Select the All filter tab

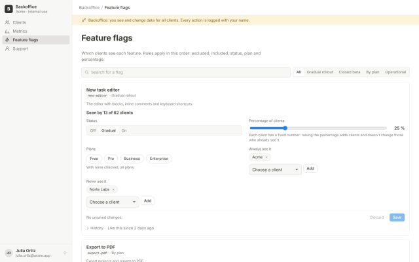click(299, 72)
